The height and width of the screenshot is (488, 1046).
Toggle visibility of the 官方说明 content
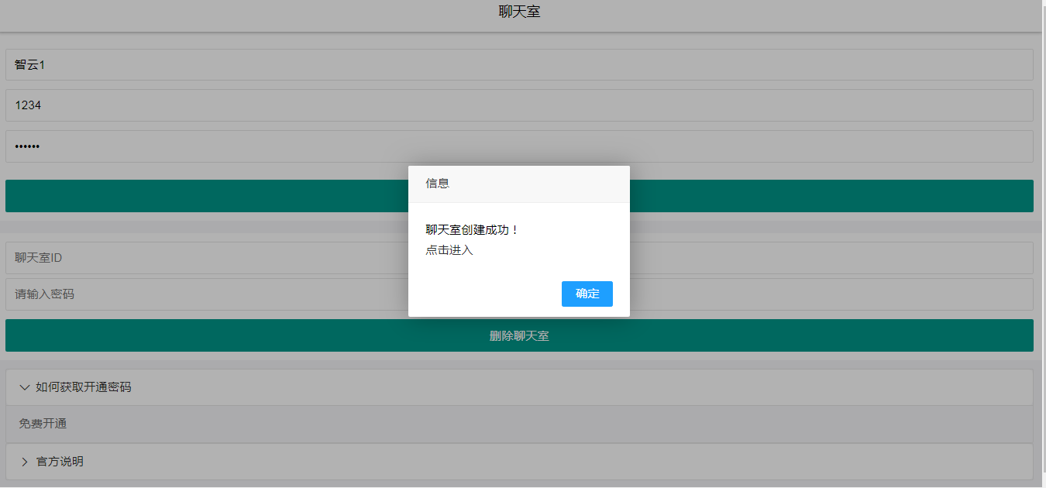[60, 461]
